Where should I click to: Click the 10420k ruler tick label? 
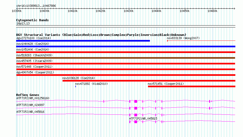pyautogui.click(x=100, y=11)
